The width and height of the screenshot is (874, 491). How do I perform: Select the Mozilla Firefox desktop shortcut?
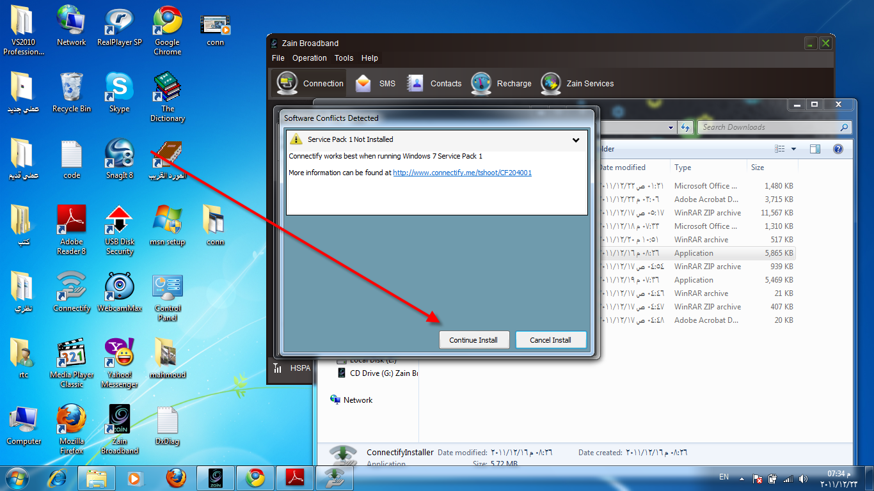71,429
